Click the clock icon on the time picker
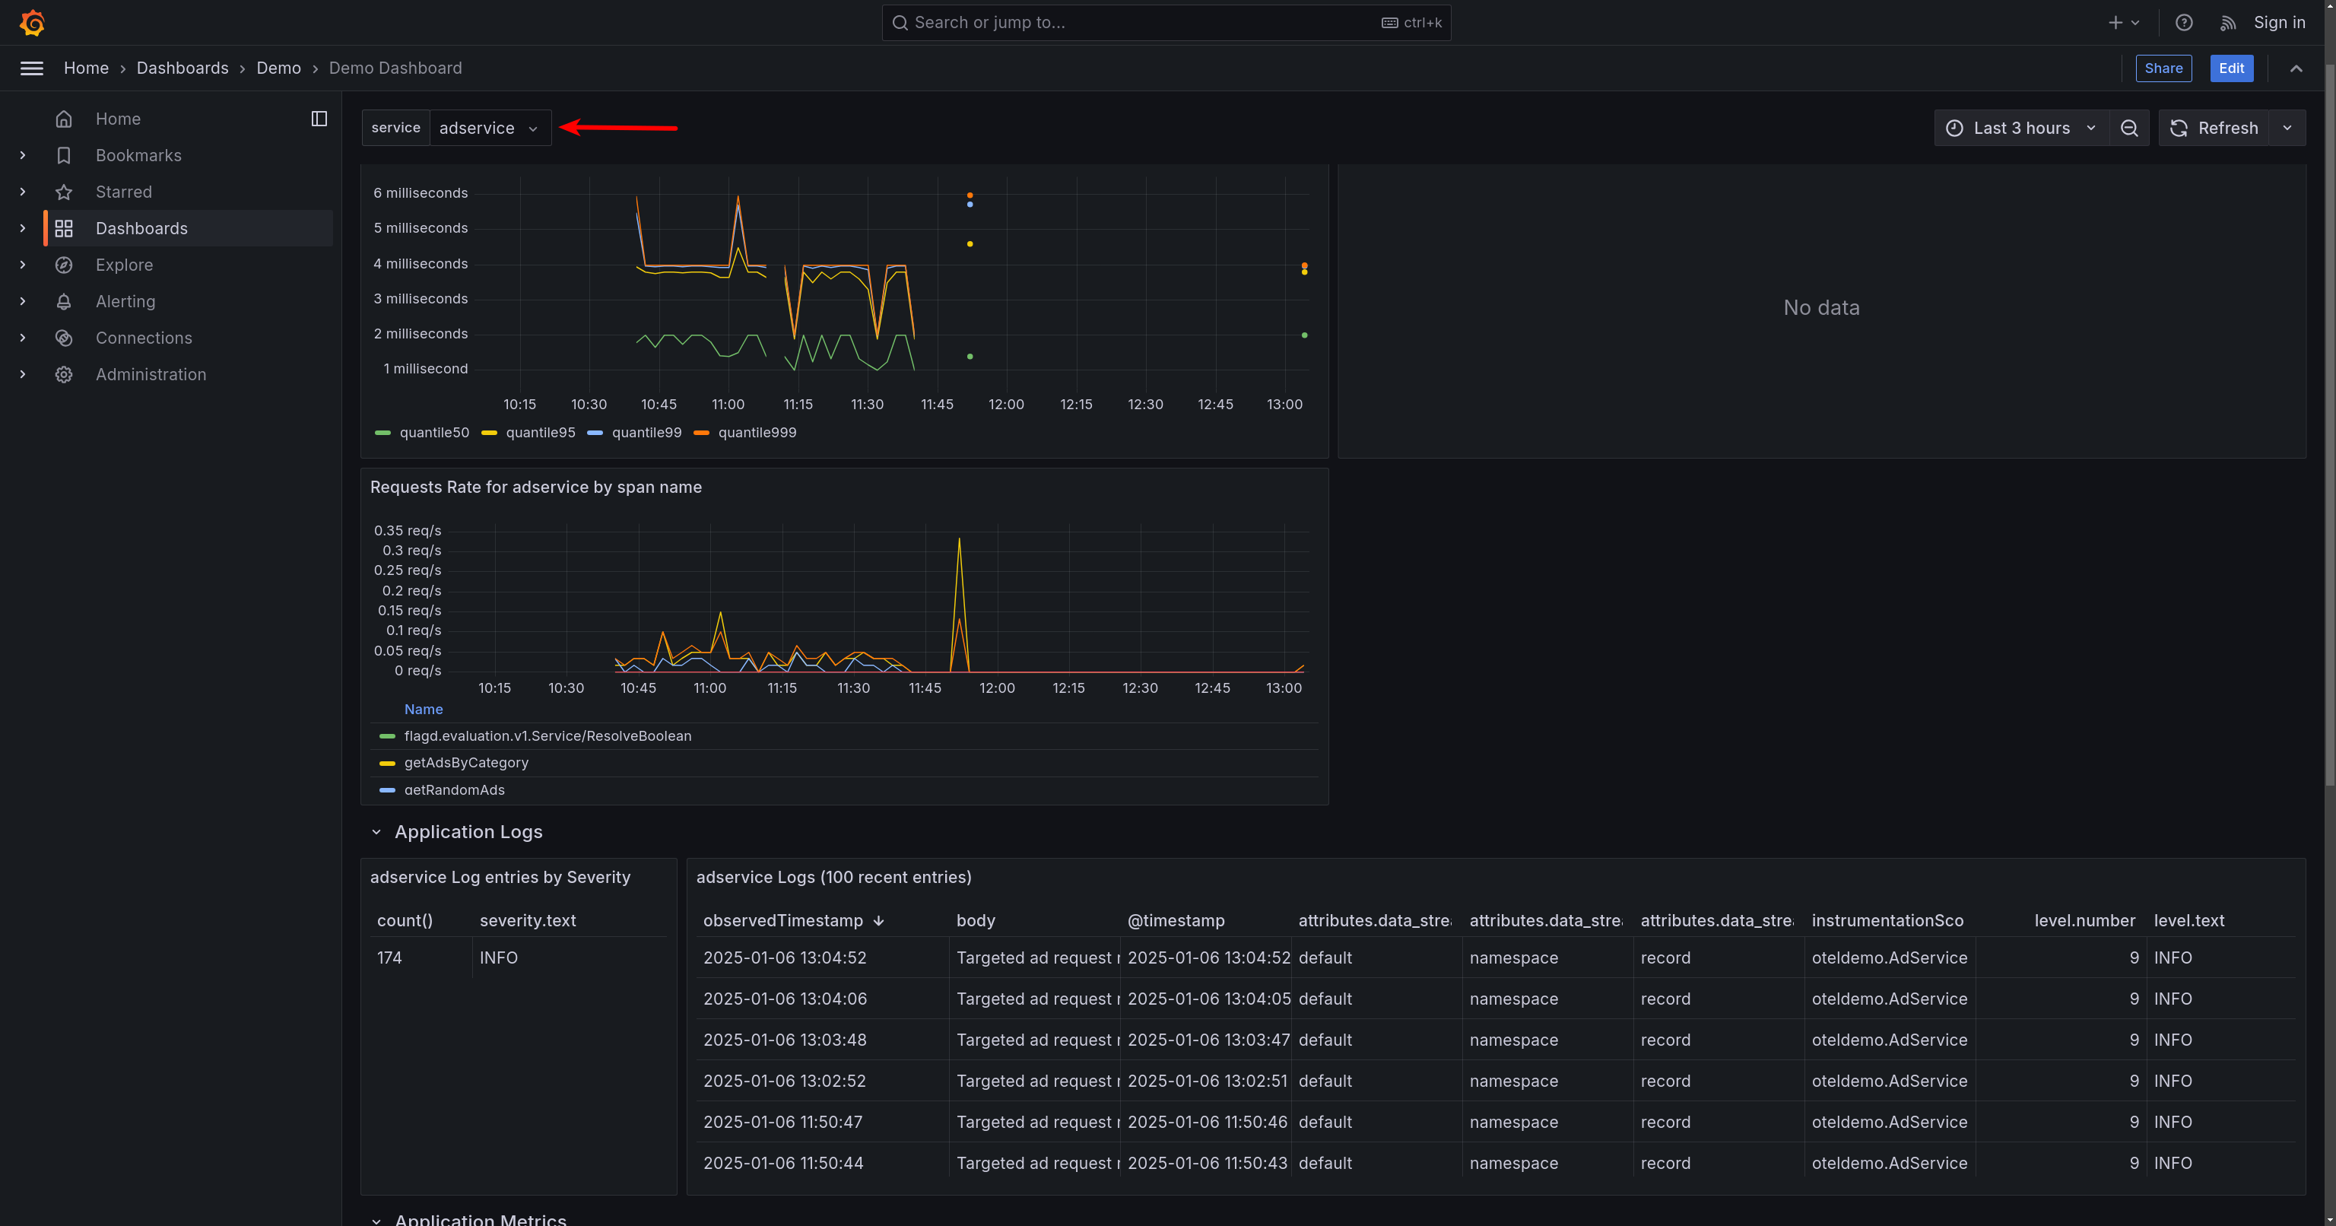 click(1955, 128)
